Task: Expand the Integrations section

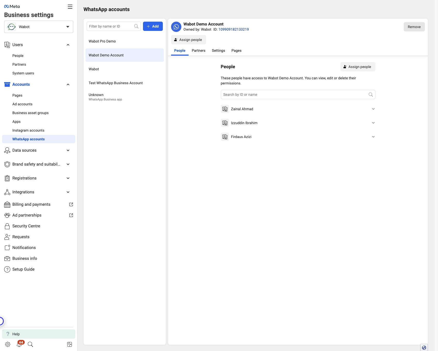Action: 68,192
